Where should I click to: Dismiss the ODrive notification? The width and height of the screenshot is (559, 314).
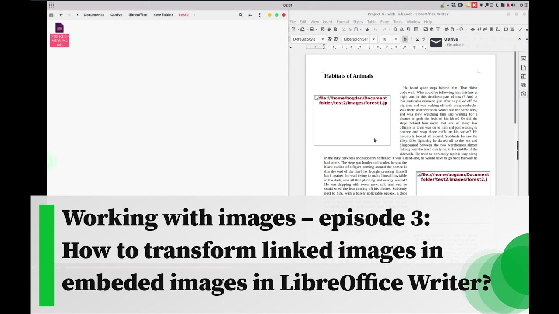tap(520, 38)
